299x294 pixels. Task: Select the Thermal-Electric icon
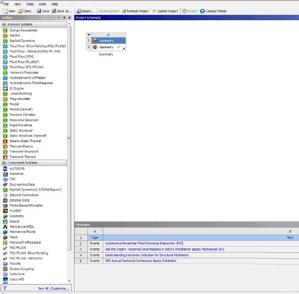point(5,146)
